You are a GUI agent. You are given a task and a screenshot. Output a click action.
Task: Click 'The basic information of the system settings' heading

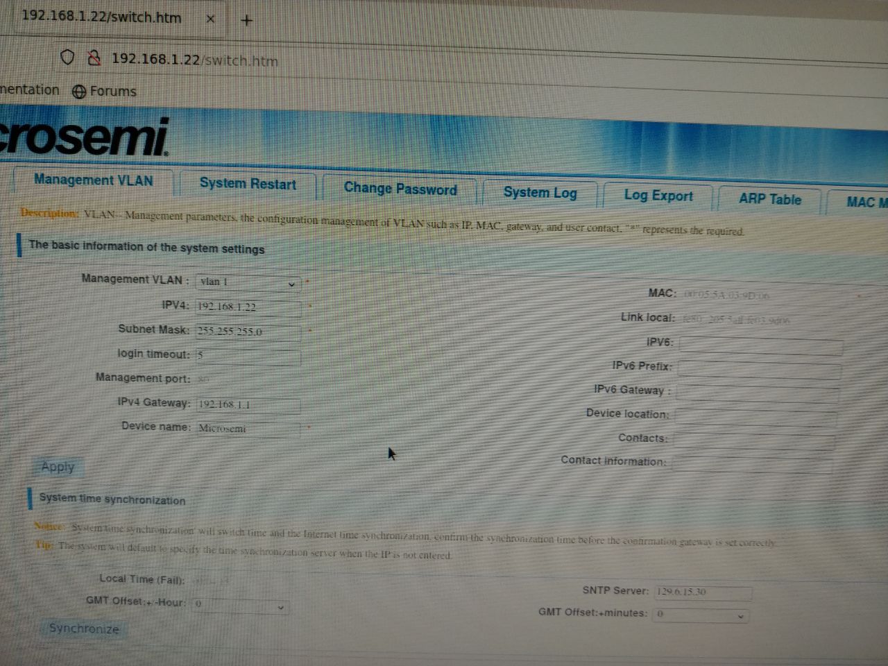click(x=146, y=247)
